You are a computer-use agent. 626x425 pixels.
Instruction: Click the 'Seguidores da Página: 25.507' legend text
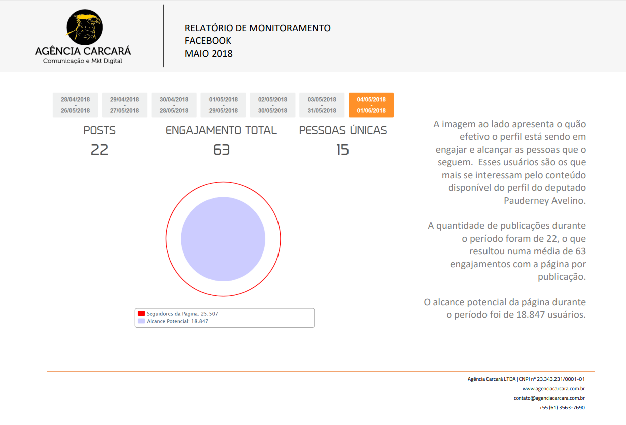(x=182, y=313)
